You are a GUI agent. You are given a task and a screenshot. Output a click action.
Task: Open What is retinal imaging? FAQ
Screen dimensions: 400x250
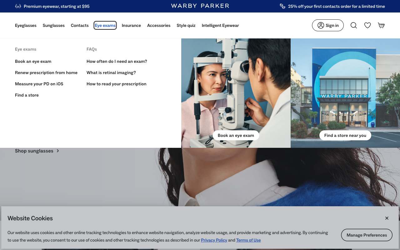coord(111,72)
